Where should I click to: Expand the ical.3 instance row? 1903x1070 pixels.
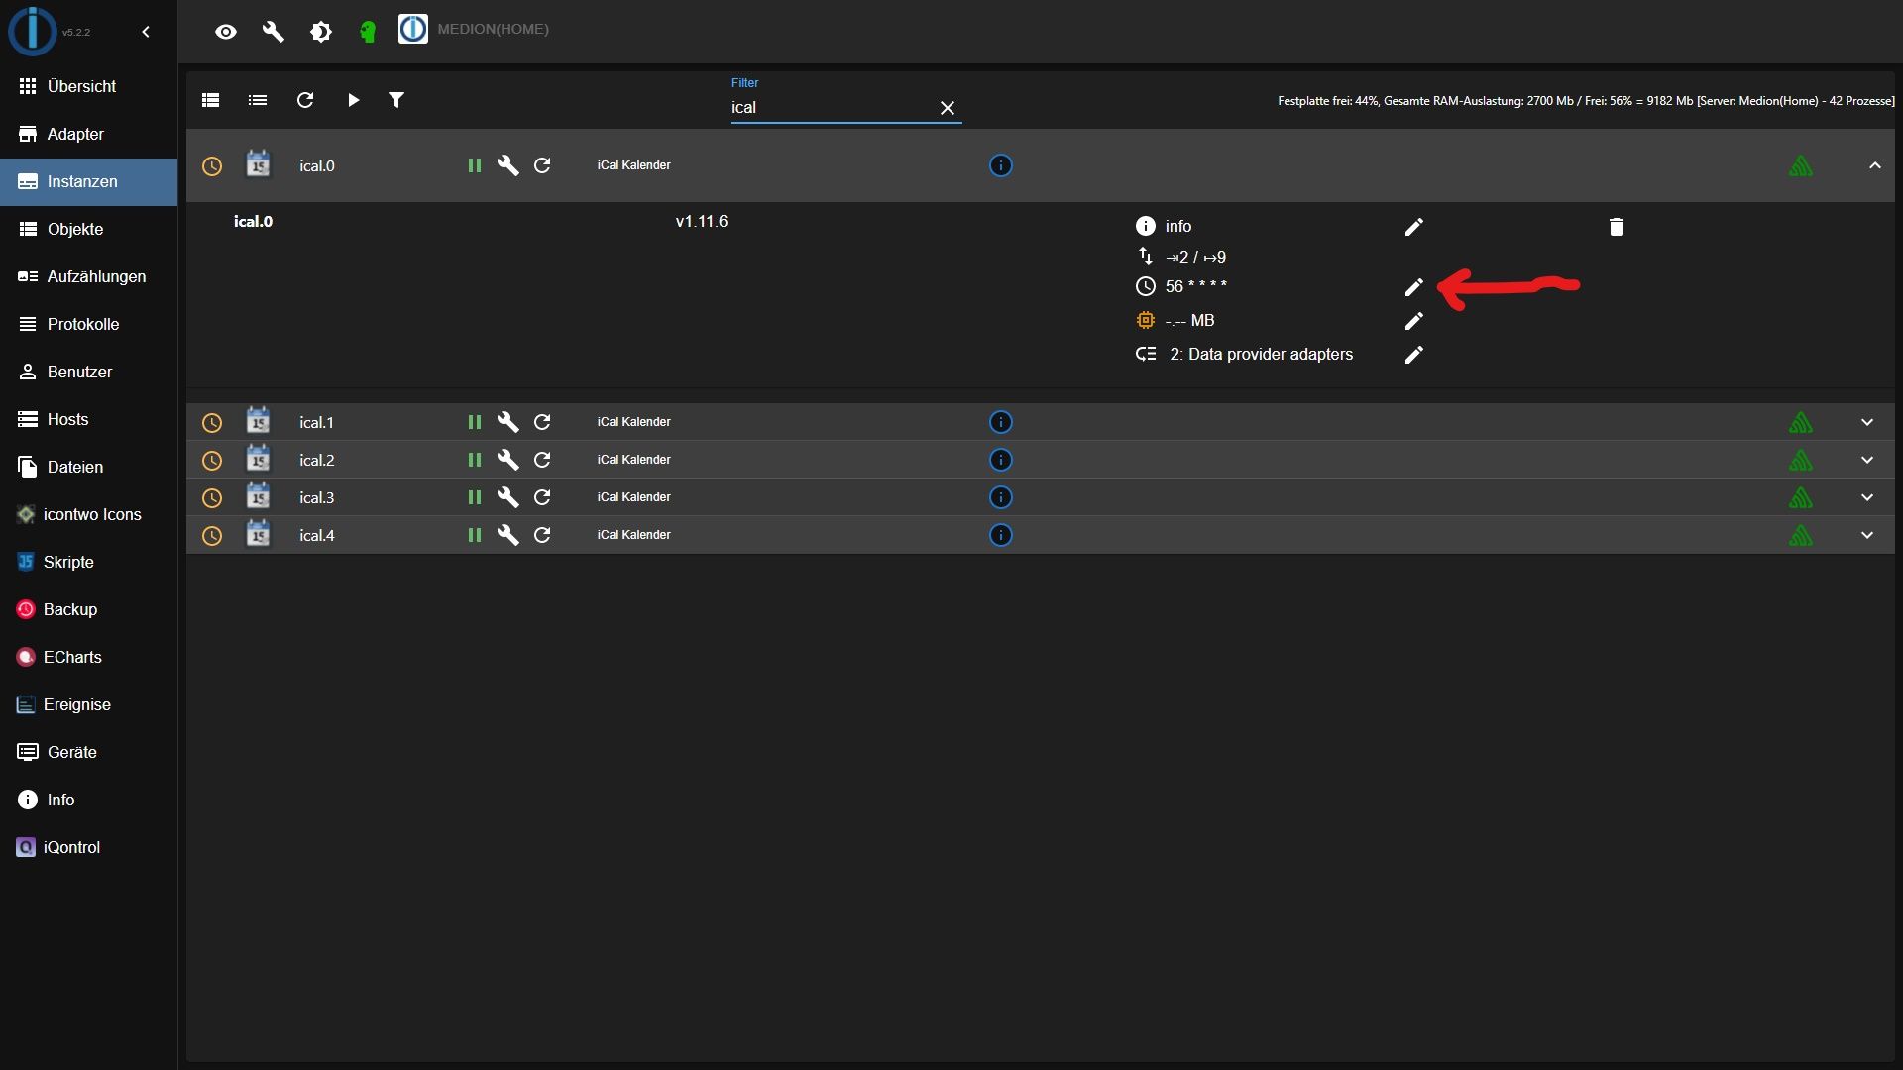click(1867, 497)
